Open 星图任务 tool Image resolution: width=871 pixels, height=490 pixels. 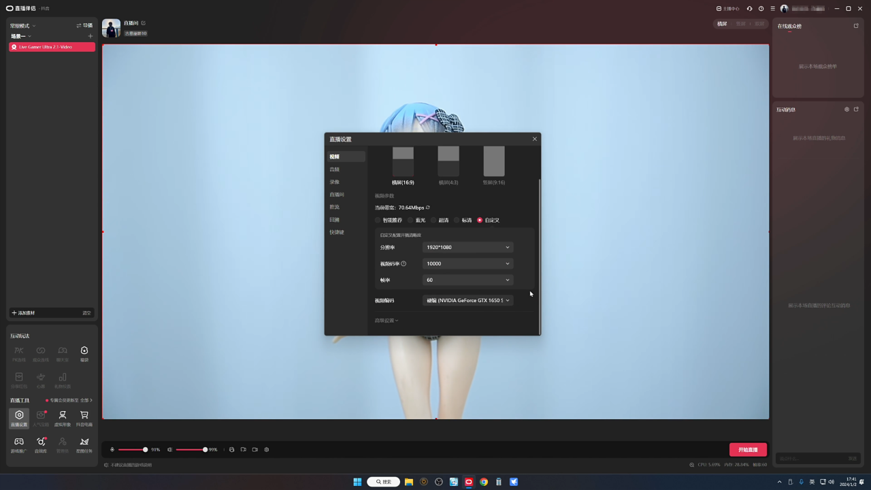pos(84,445)
